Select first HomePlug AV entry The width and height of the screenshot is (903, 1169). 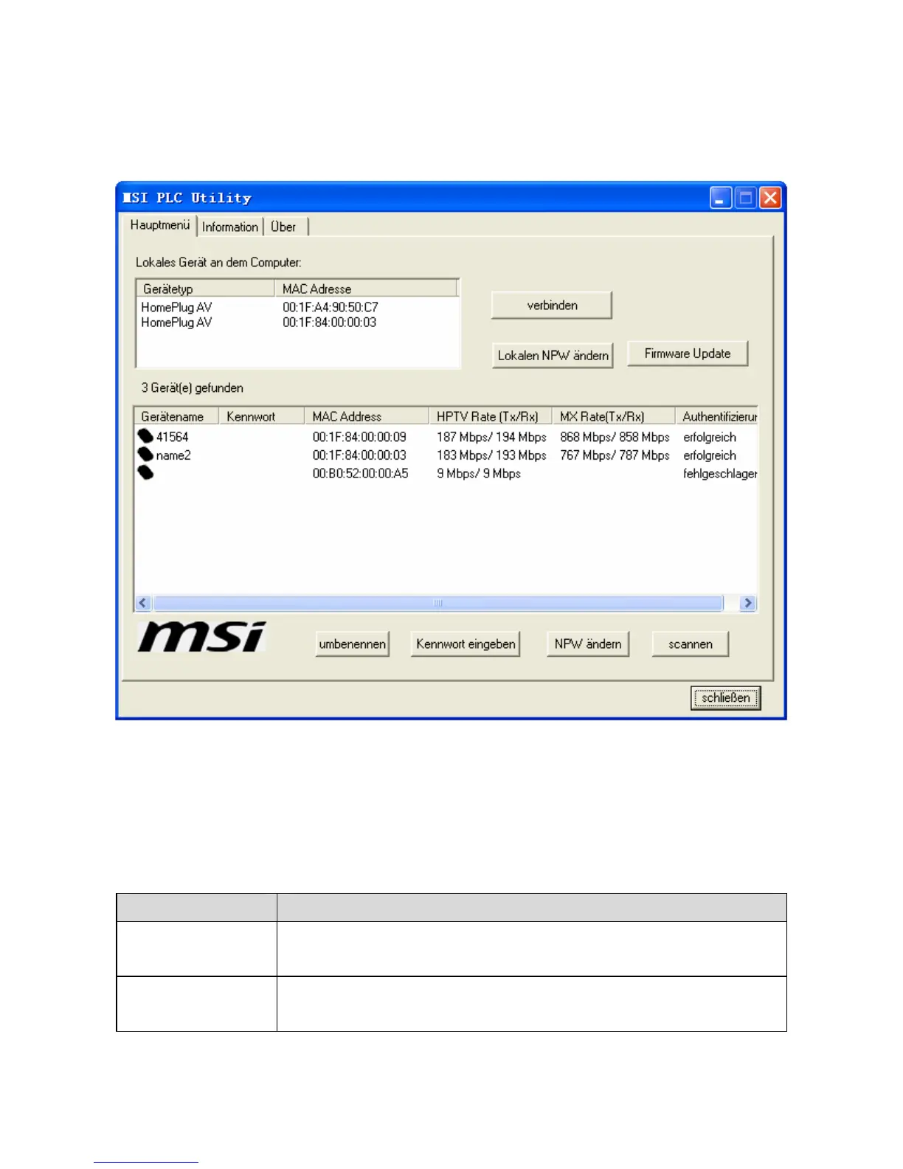click(176, 307)
